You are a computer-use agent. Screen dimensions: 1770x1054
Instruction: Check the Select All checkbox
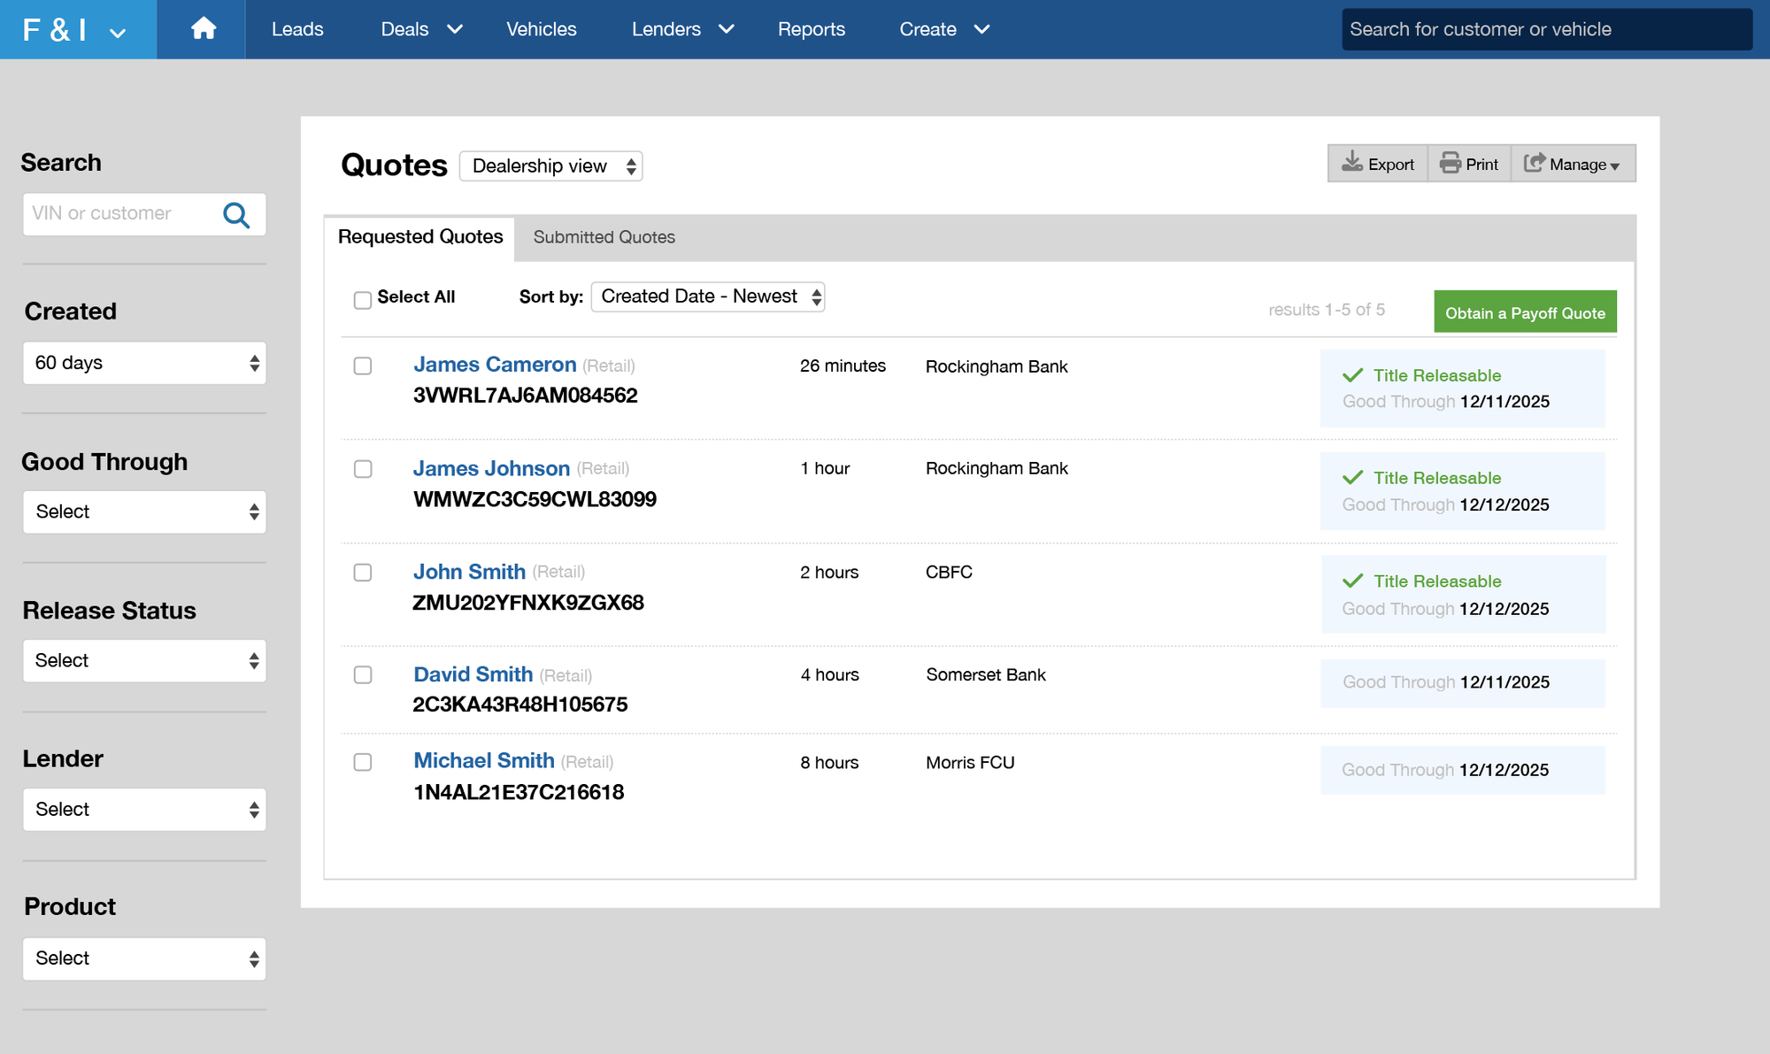(x=363, y=300)
